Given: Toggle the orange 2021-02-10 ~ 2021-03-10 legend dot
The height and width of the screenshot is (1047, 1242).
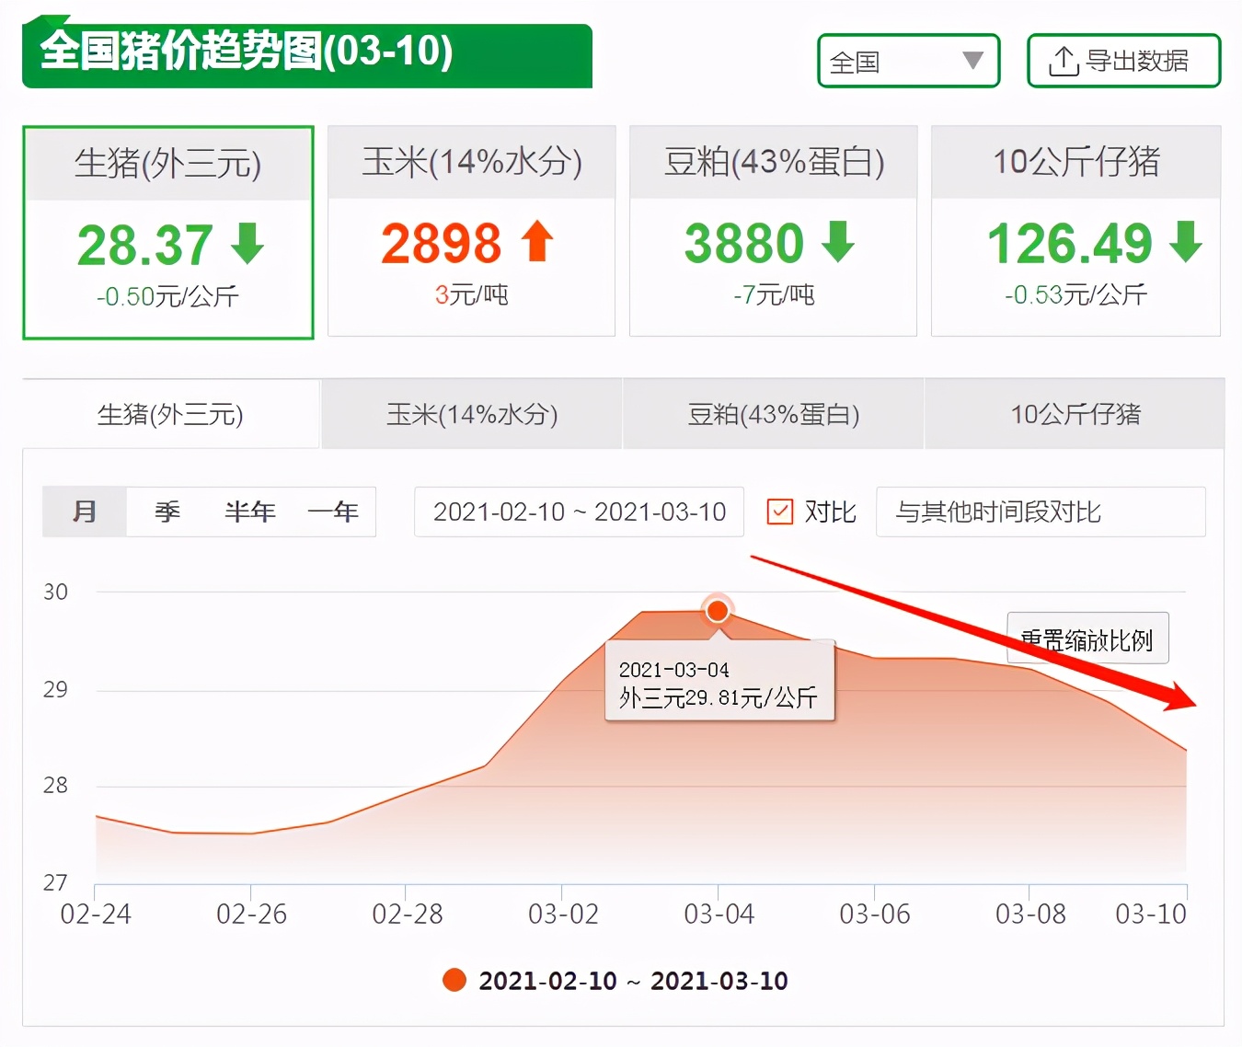Looking at the screenshot, I should pos(454,980).
